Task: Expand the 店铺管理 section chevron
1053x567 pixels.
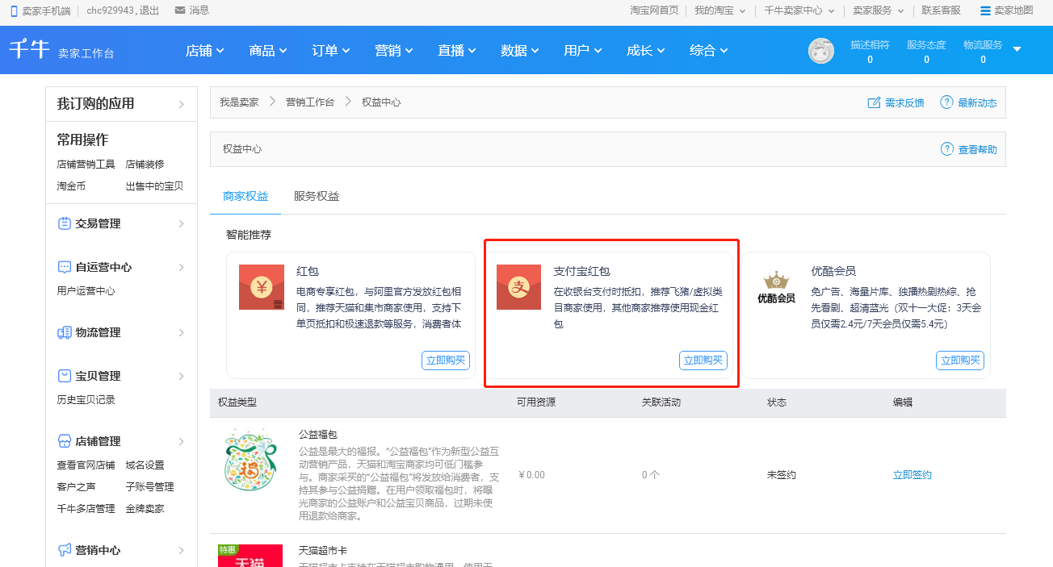Action: pos(182,441)
